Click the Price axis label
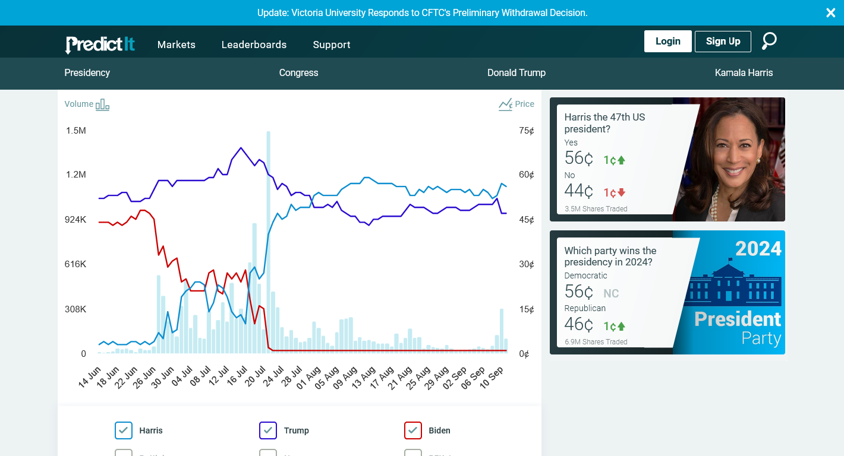 (524, 104)
